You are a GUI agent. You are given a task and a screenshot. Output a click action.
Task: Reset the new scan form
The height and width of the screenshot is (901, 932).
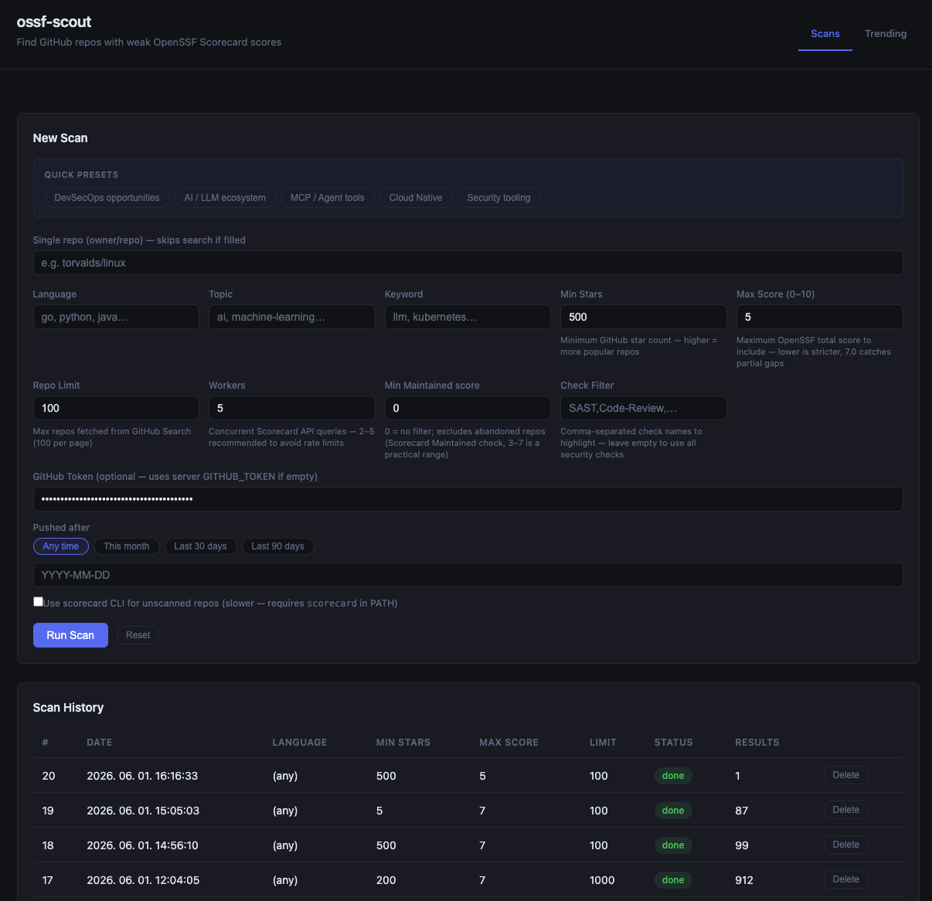(138, 635)
